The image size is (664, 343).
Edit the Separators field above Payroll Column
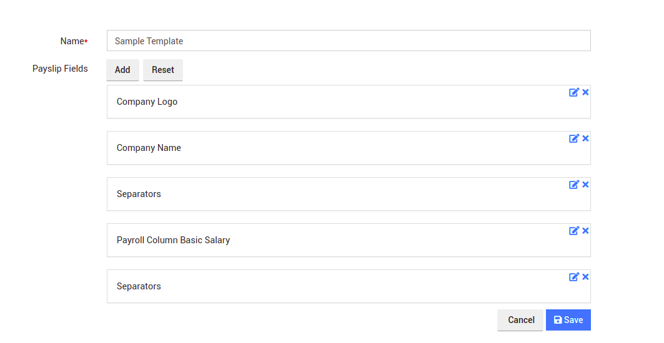coord(573,185)
